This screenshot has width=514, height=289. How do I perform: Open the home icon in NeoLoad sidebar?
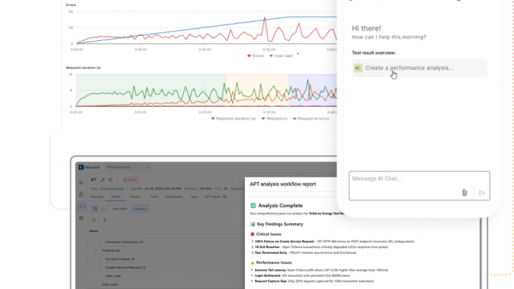(x=81, y=182)
